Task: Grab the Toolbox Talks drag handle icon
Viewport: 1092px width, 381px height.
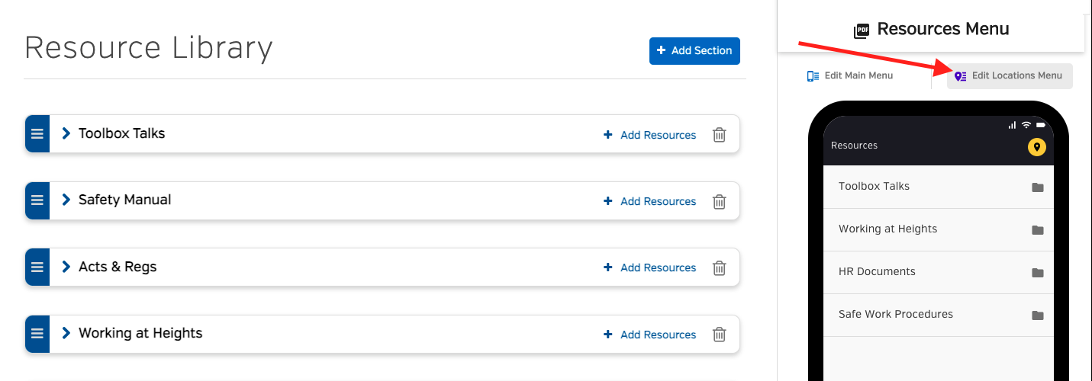Action: [x=37, y=134]
